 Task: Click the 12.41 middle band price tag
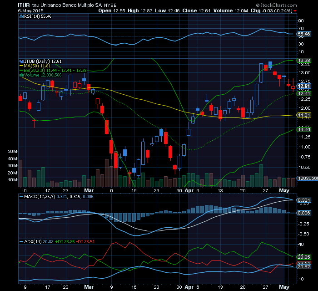coord(304,93)
